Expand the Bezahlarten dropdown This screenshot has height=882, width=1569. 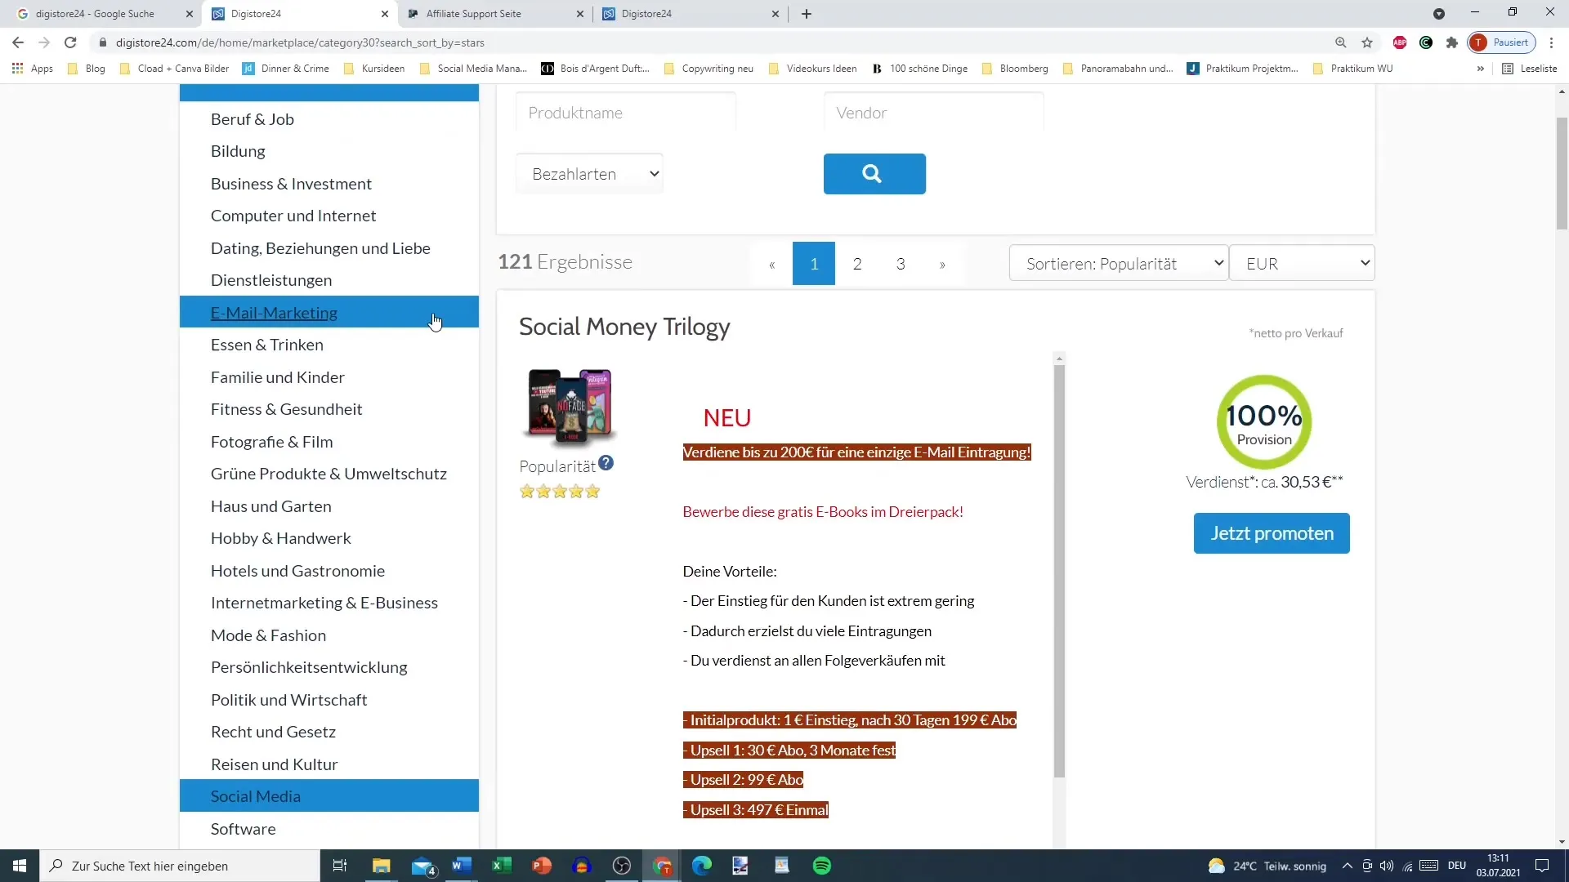click(x=589, y=174)
